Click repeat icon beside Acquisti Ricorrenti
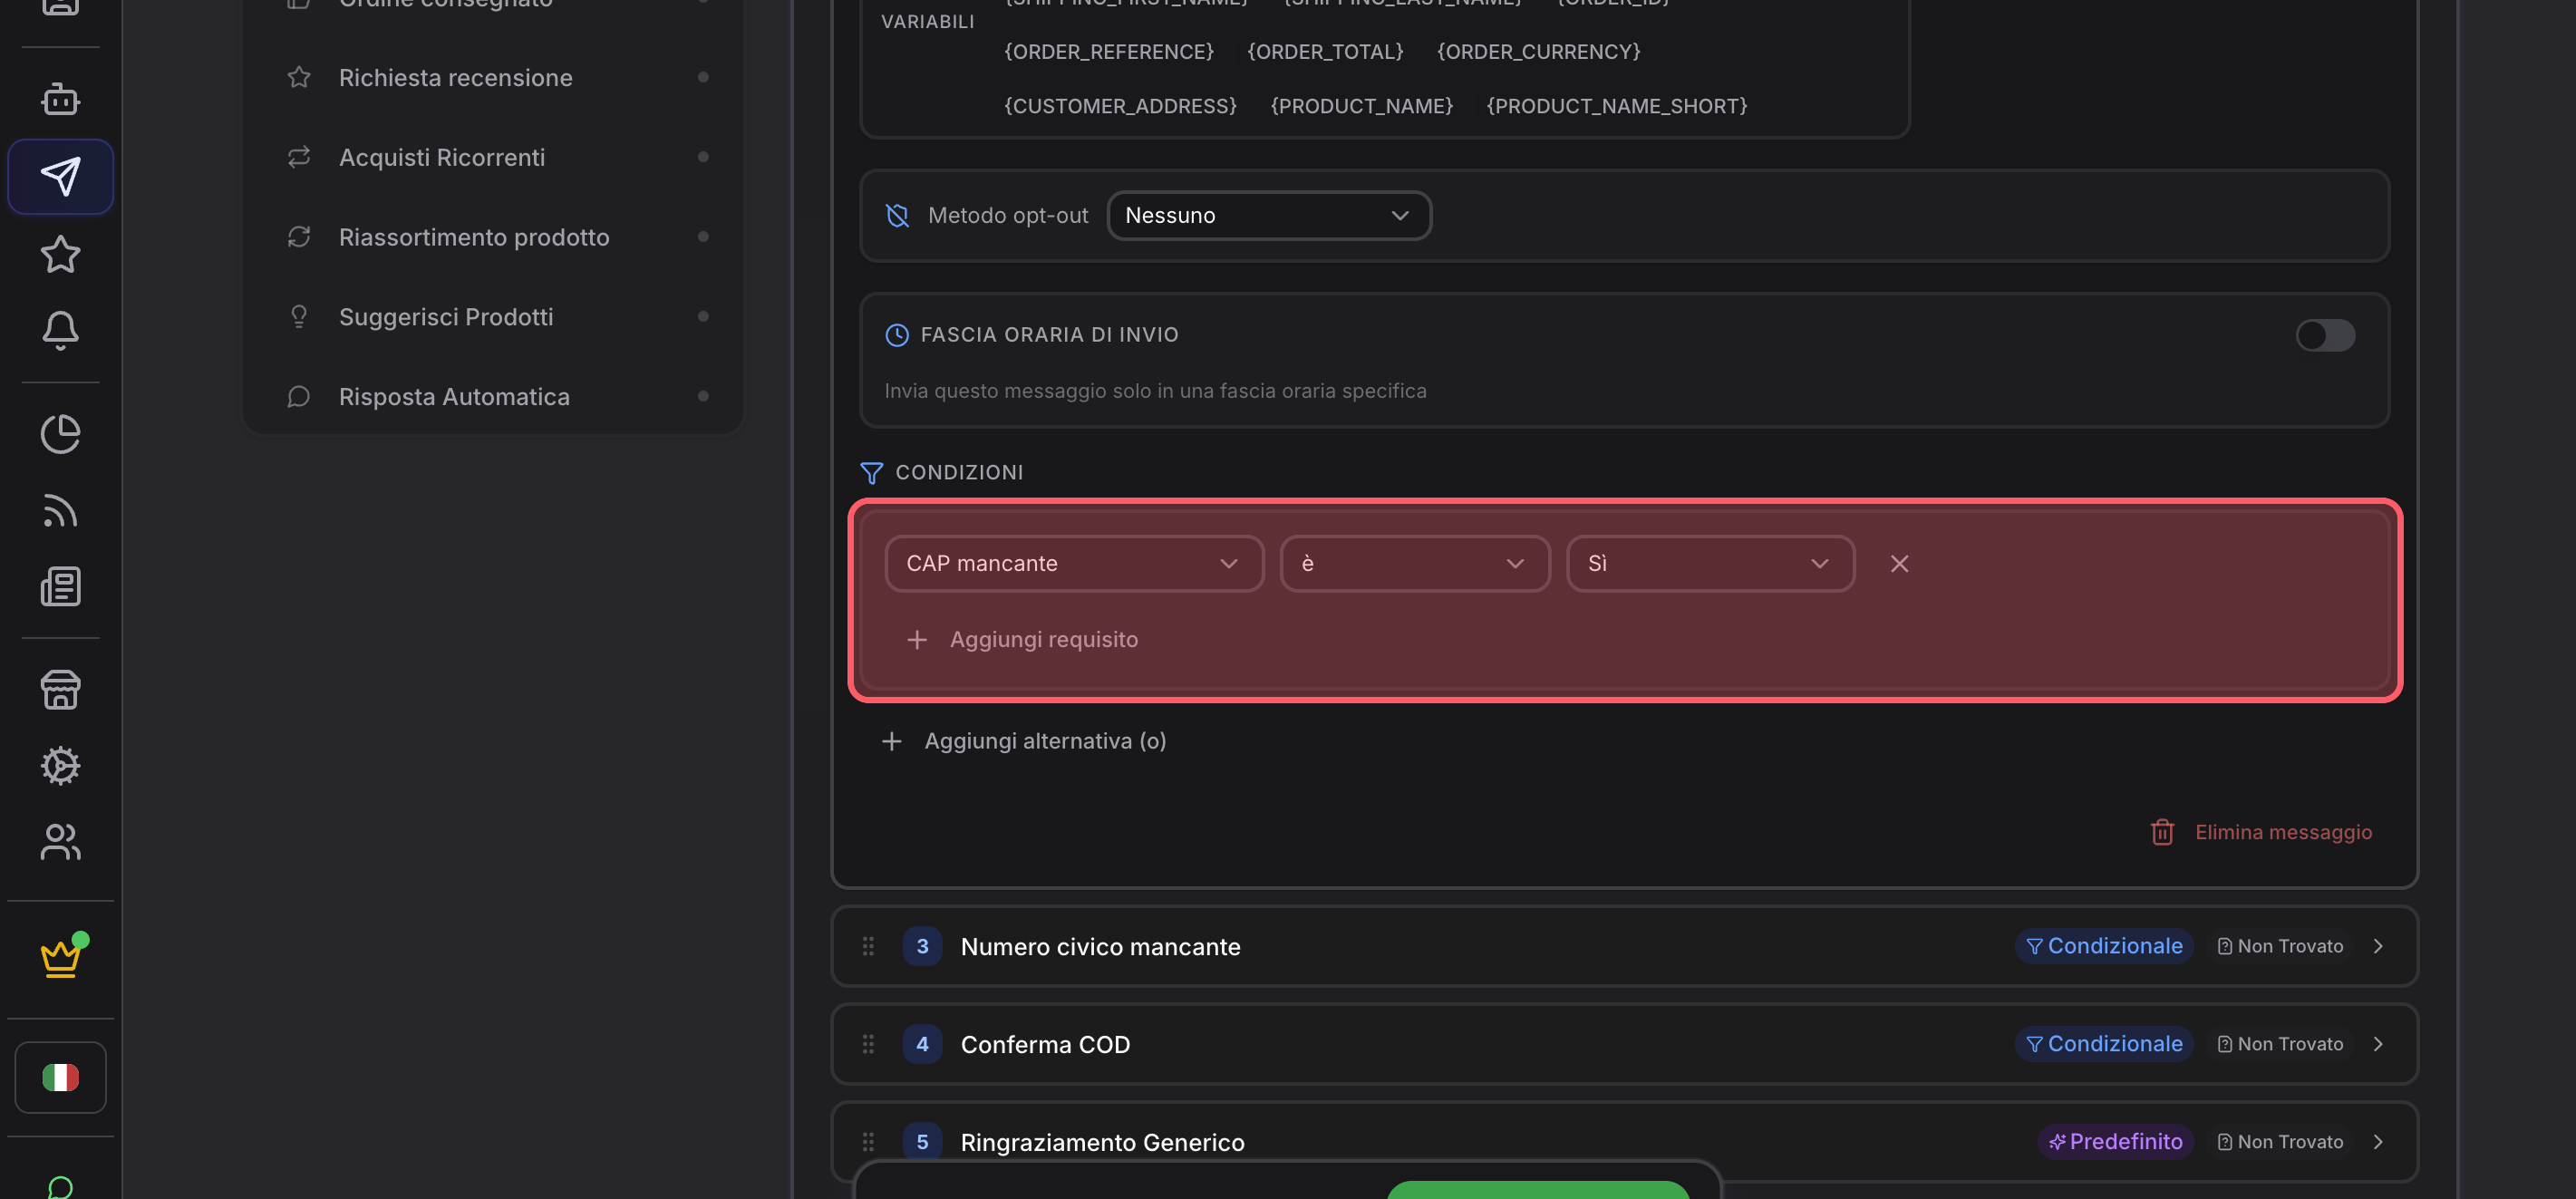The height and width of the screenshot is (1199, 2576). pos(299,157)
